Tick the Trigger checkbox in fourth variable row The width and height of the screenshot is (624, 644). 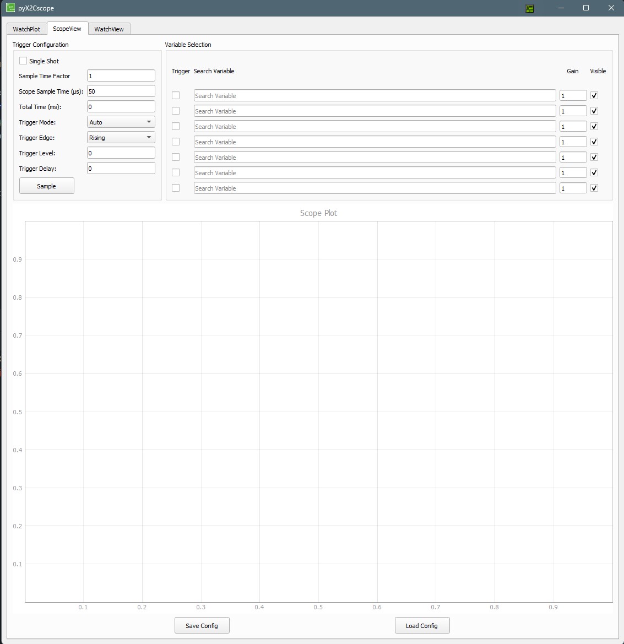[x=176, y=142]
